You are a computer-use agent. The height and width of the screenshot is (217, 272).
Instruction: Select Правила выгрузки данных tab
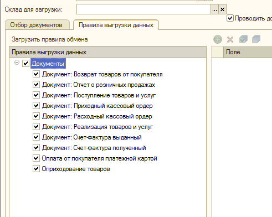pos(116,25)
